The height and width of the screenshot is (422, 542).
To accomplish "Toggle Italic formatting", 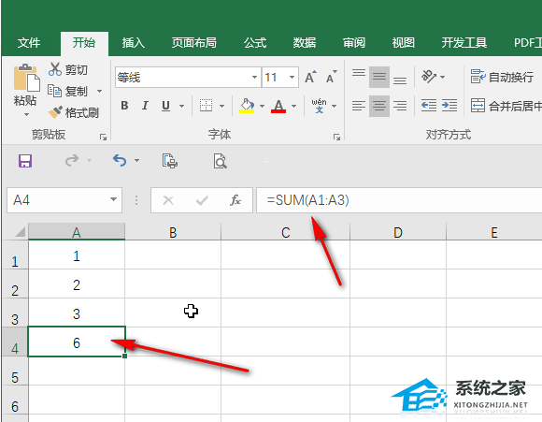I will [x=145, y=105].
